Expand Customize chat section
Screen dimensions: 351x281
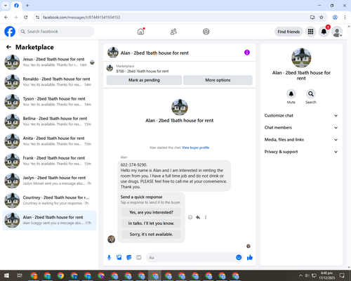301,115
